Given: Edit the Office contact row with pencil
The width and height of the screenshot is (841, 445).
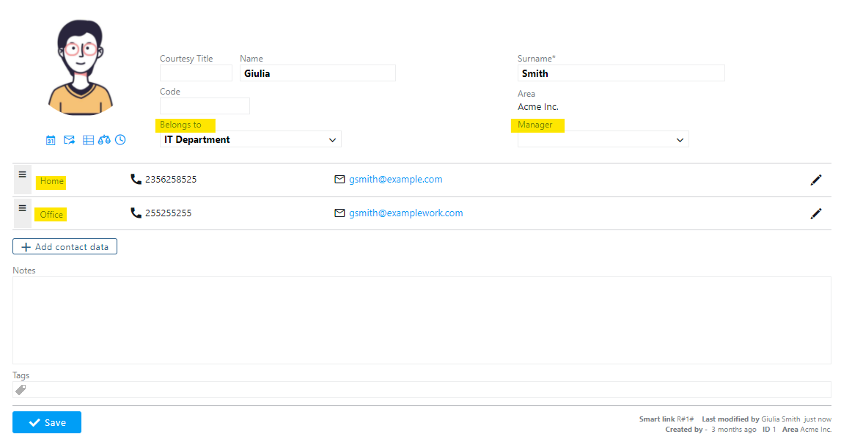Looking at the screenshot, I should pos(815,213).
